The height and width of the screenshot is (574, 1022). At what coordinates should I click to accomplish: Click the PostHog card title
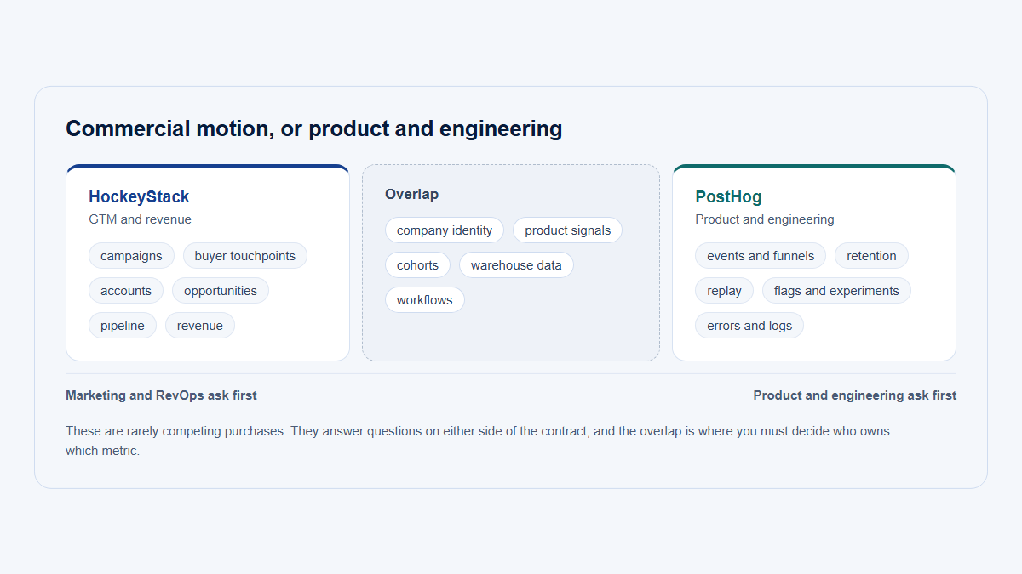tap(728, 196)
